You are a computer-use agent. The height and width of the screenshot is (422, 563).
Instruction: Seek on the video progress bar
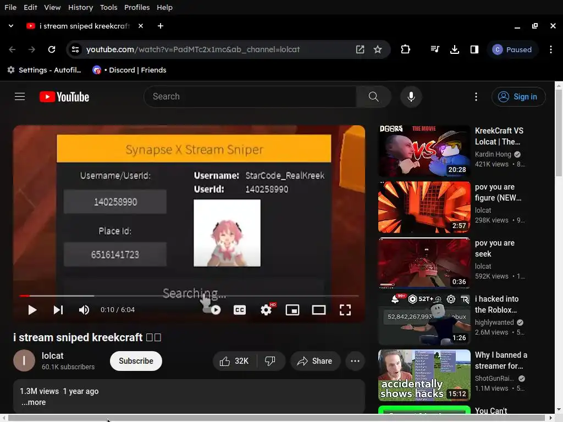tap(189, 296)
